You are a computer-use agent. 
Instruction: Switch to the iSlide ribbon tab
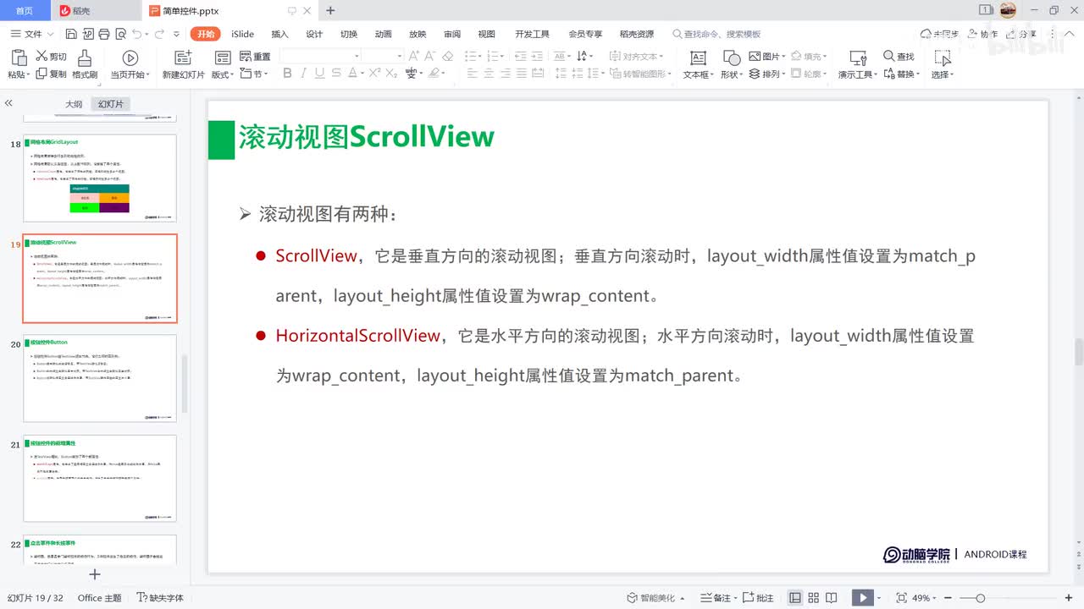point(242,34)
